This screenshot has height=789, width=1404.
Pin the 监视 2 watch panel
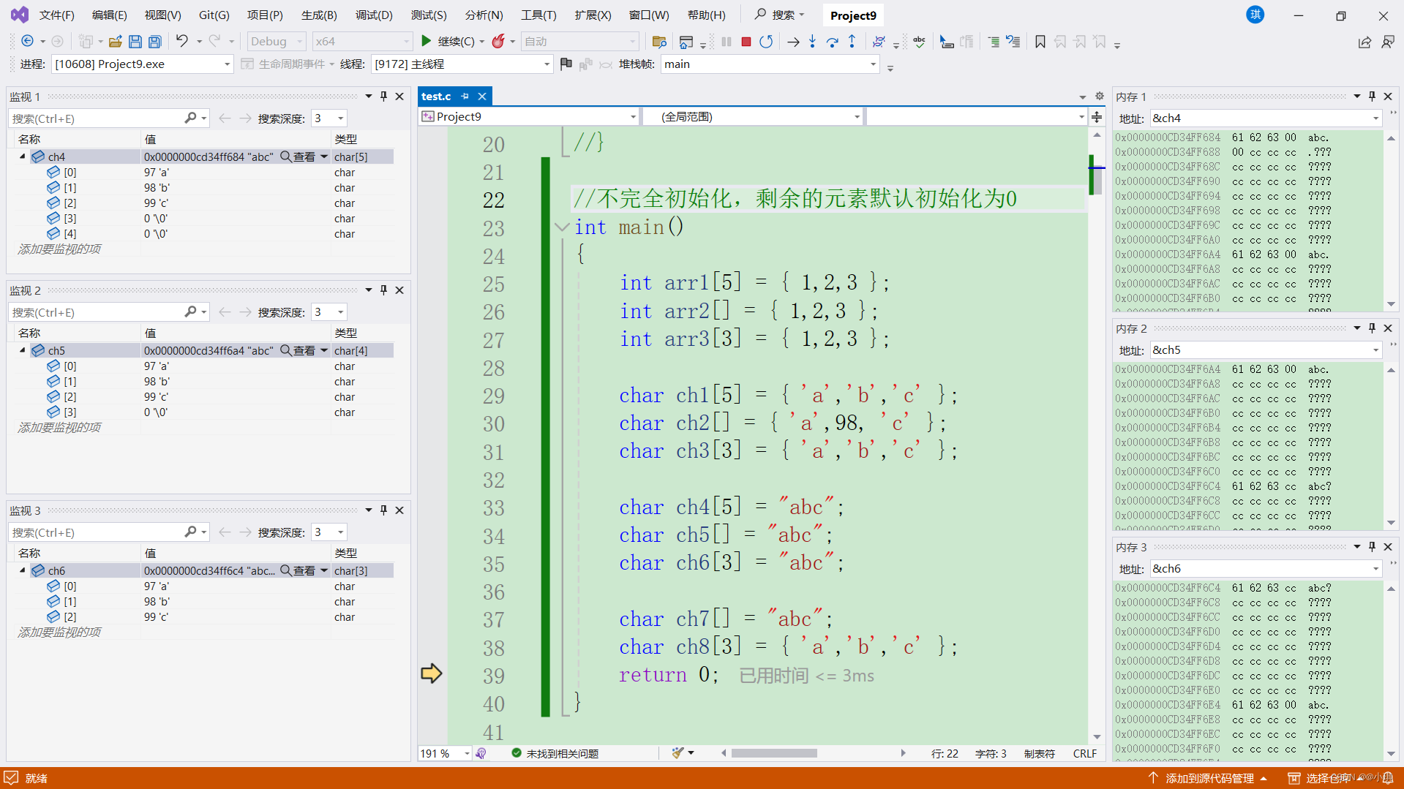[383, 290]
